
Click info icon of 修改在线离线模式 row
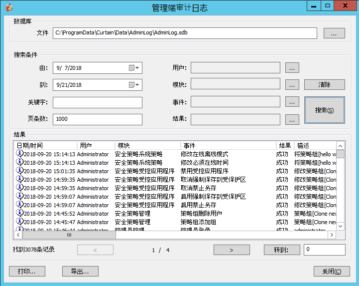coord(20,153)
